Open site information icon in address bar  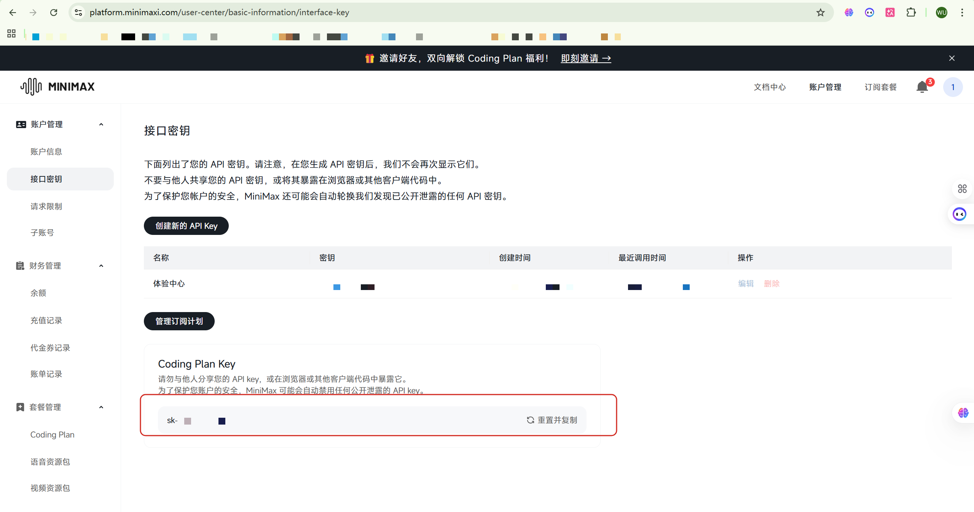coord(78,13)
